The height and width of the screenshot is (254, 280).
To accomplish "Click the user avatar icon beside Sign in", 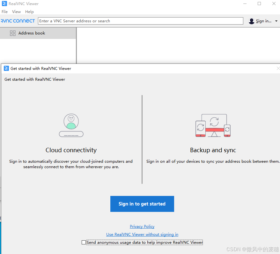I will pos(251,21).
